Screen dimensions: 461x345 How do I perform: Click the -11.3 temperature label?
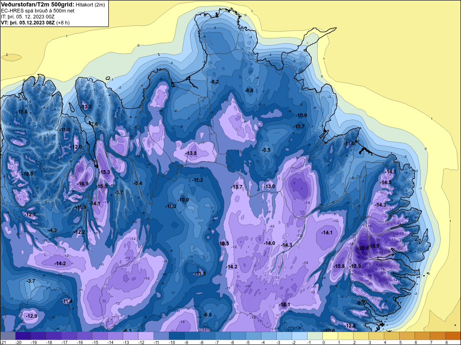tap(171, 206)
